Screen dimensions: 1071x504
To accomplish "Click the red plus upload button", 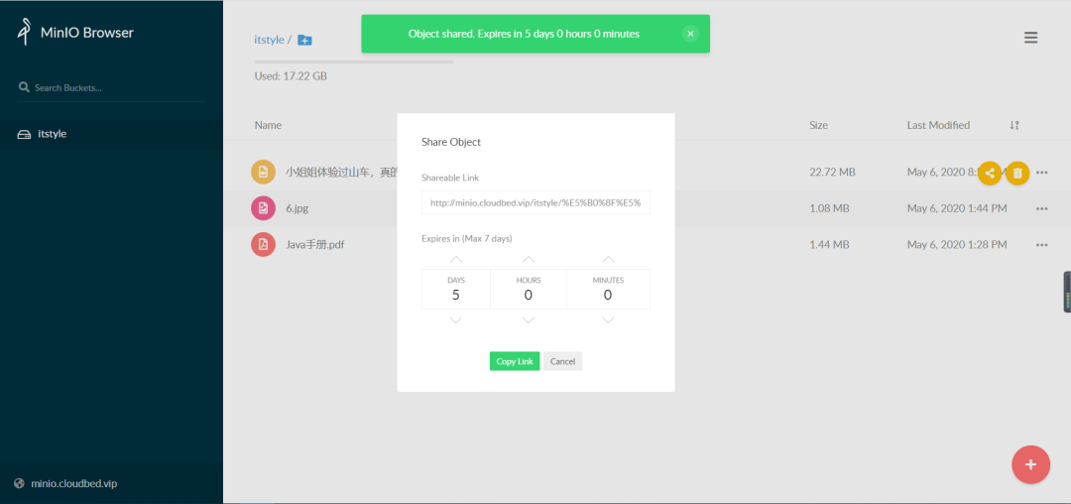I will [x=1030, y=464].
